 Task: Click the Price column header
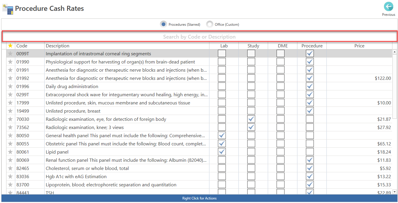[x=359, y=46]
